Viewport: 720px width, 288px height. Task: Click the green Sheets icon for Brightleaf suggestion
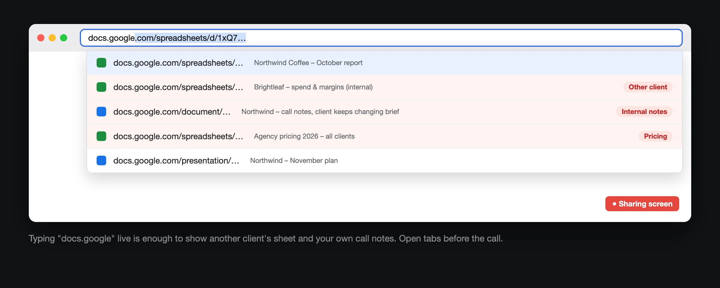click(x=101, y=87)
